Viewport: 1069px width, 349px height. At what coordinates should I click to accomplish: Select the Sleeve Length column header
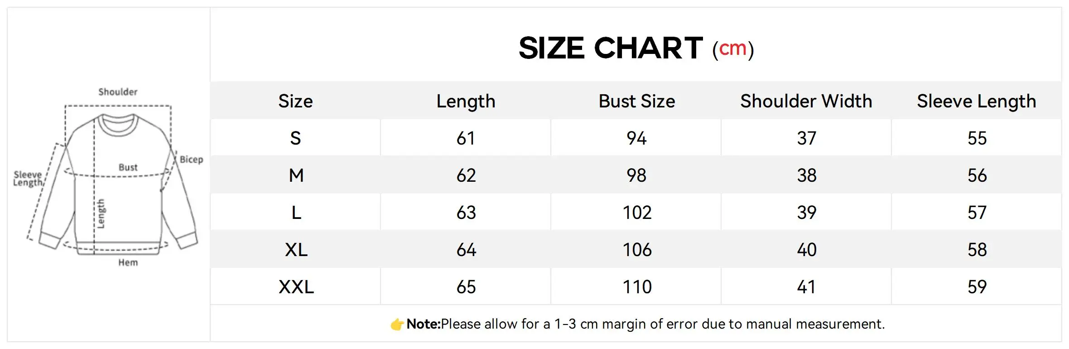[977, 102]
